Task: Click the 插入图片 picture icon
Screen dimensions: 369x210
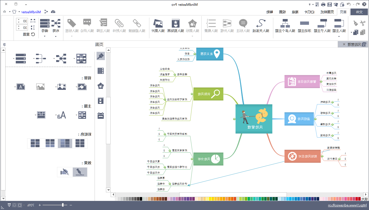Action: point(158,23)
